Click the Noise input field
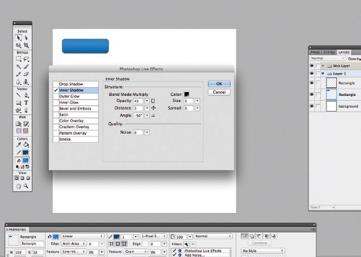 coord(138,133)
